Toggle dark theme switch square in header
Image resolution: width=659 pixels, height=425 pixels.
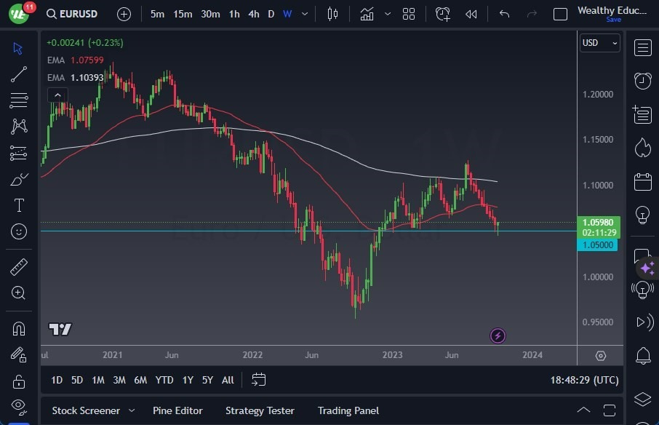point(560,13)
